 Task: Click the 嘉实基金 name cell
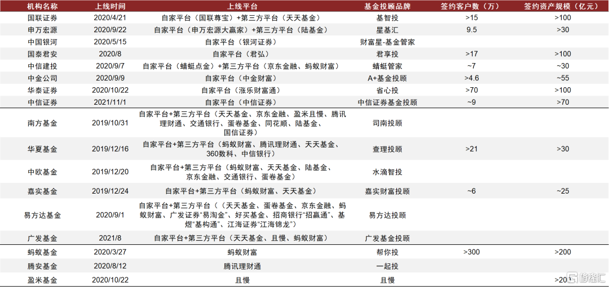(x=42, y=191)
